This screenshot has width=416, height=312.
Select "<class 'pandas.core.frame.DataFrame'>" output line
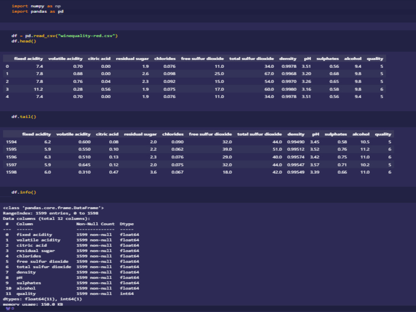[53, 208]
